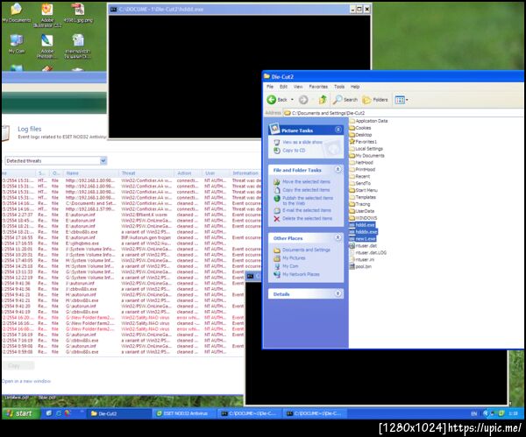
Task: Select the Recent folder
Action: 359,176
